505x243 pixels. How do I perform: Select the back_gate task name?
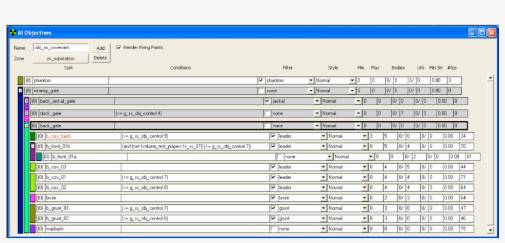tap(76, 126)
